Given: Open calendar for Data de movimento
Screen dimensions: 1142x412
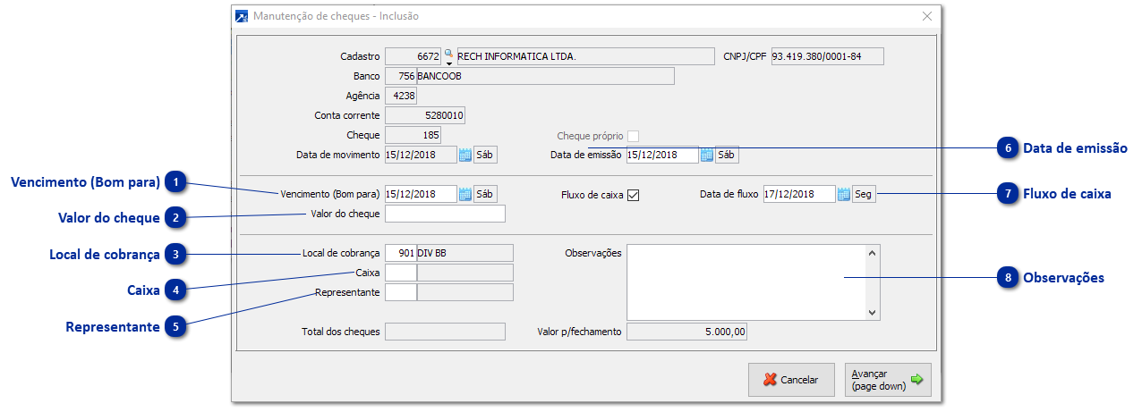Looking at the screenshot, I should pos(465,155).
